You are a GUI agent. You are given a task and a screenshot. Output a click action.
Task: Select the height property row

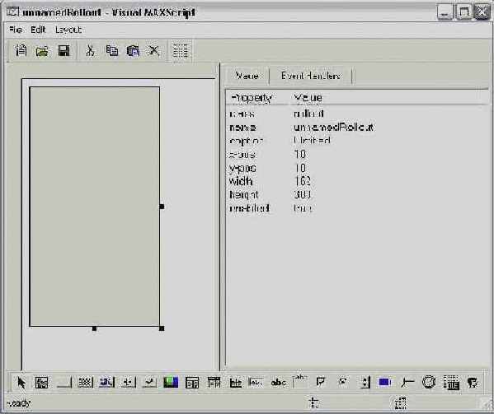tap(357, 195)
